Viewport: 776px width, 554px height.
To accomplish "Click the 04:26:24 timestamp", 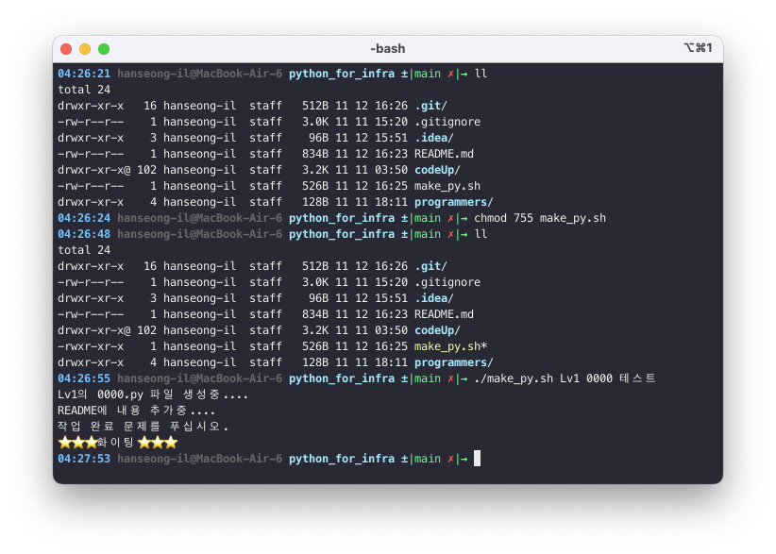I will point(84,218).
